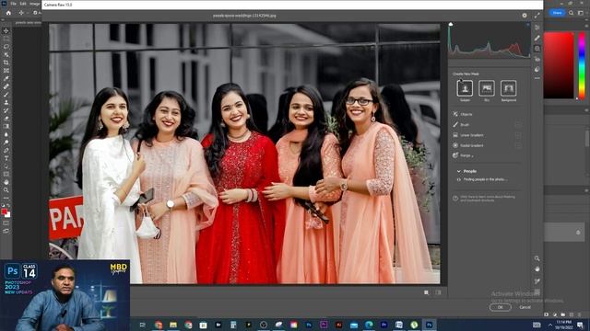590x331 pixels.
Task: Cycle before/after view below preview
Action: pos(439,292)
